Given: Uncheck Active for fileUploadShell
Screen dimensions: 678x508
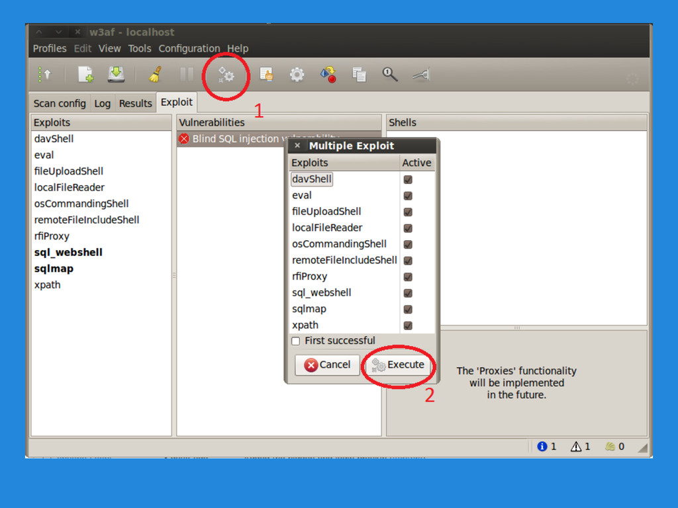Looking at the screenshot, I should [x=408, y=212].
